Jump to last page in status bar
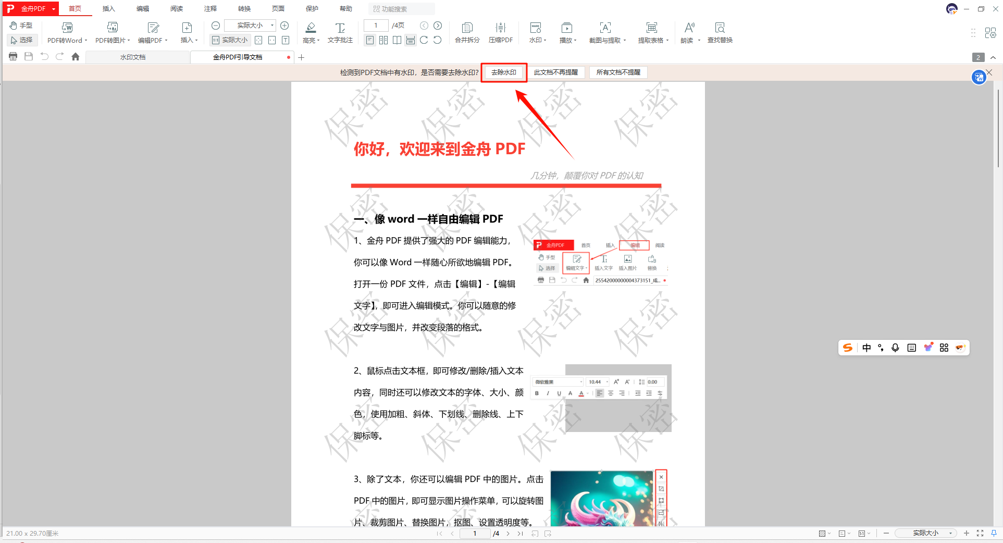Image resolution: width=1003 pixels, height=543 pixels. point(520,534)
